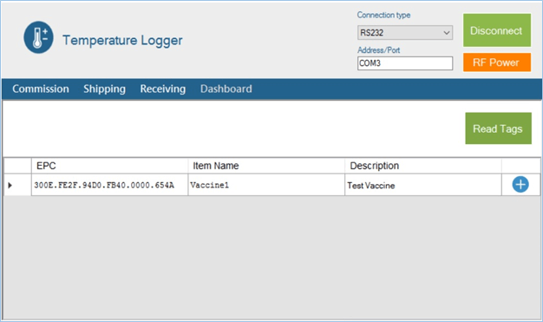The height and width of the screenshot is (322, 543).
Task: Select EPC cell 300E.FE2F.94D0.FB40.0000.654A
Action: [110, 185]
